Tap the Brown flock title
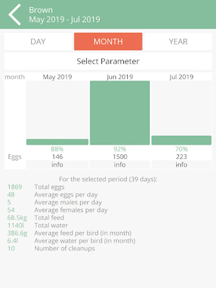Viewport: 216px width, 288px height. (x=41, y=10)
